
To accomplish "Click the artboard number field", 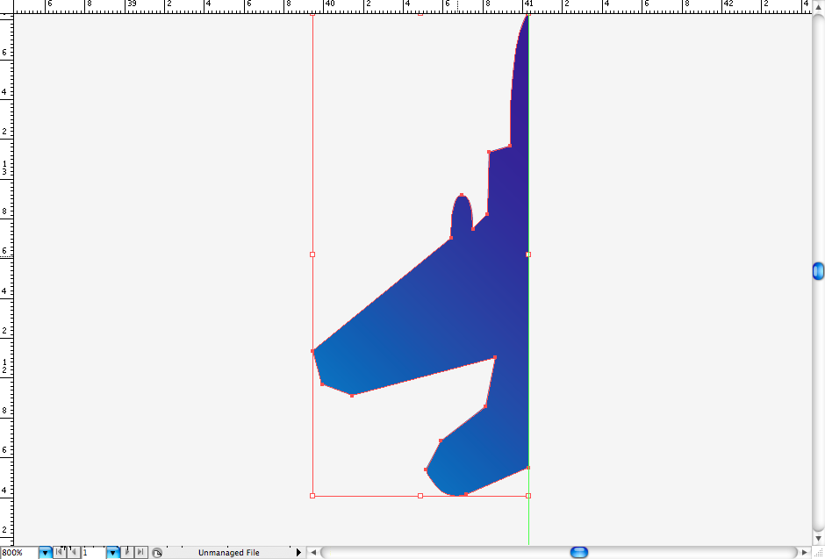I will click(92, 553).
